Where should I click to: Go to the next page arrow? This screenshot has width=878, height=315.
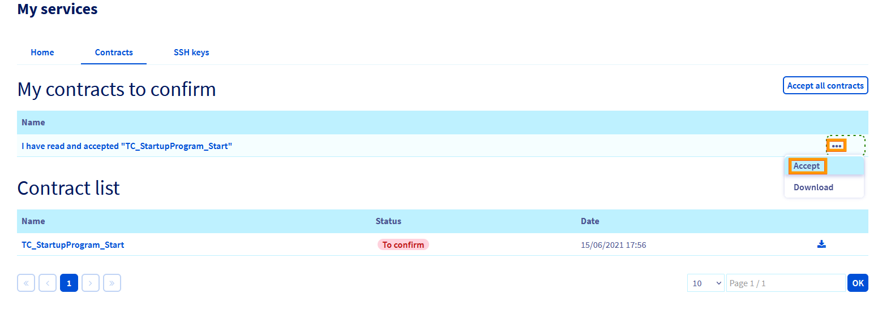coord(91,283)
